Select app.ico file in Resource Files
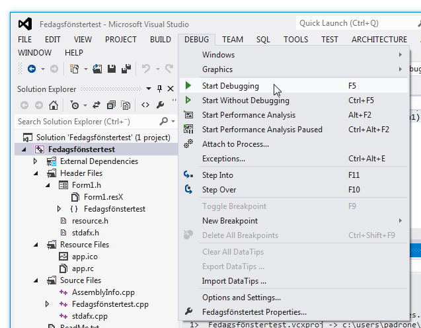Image resolution: width=421 pixels, height=328 pixels. [85, 257]
